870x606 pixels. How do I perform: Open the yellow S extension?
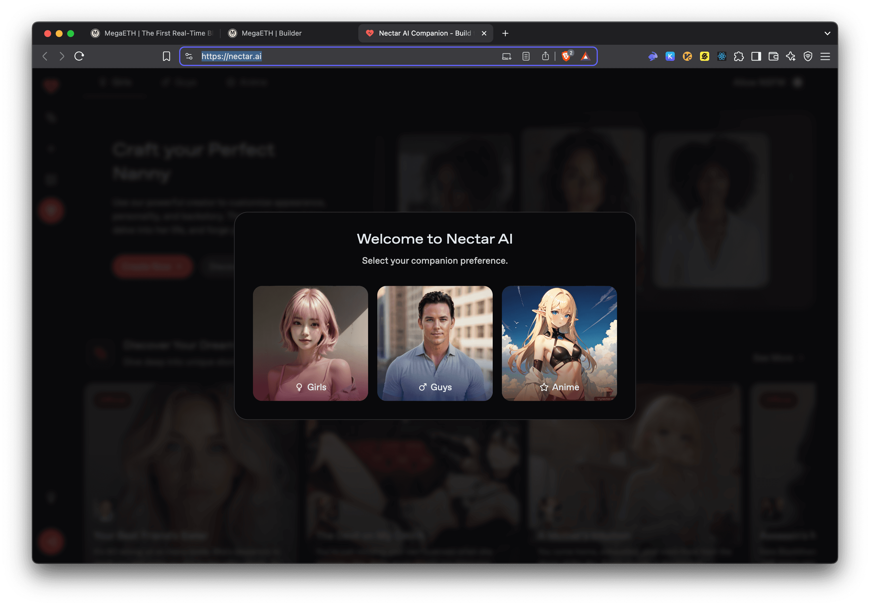coord(704,57)
